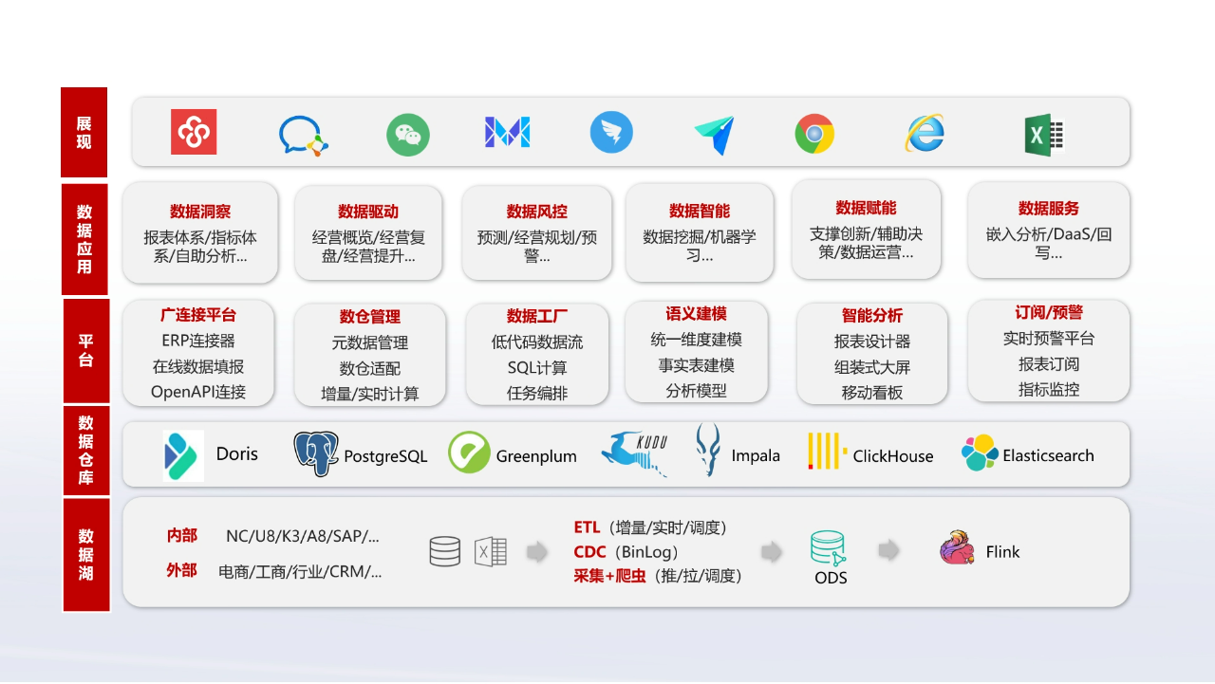
Task: Open the 数据驱动 card
Action: tap(368, 232)
